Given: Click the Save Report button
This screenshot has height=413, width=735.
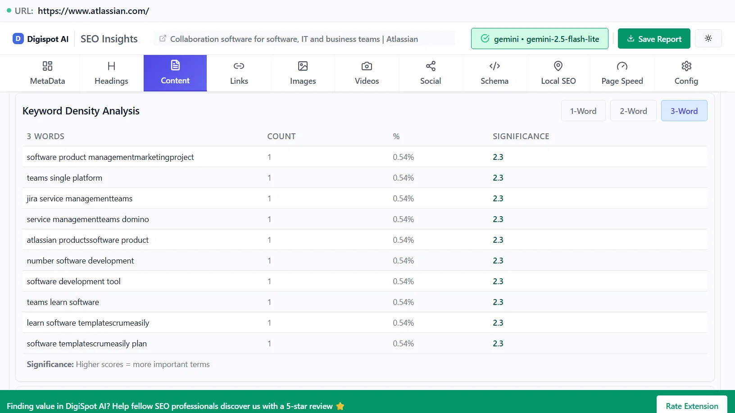Looking at the screenshot, I should click(654, 38).
